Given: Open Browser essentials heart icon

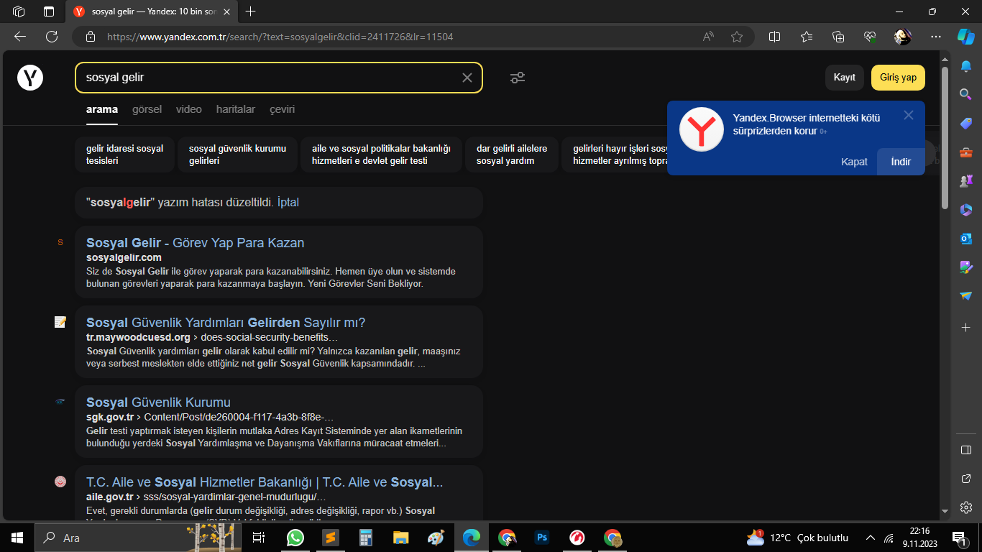Looking at the screenshot, I should 870,37.
